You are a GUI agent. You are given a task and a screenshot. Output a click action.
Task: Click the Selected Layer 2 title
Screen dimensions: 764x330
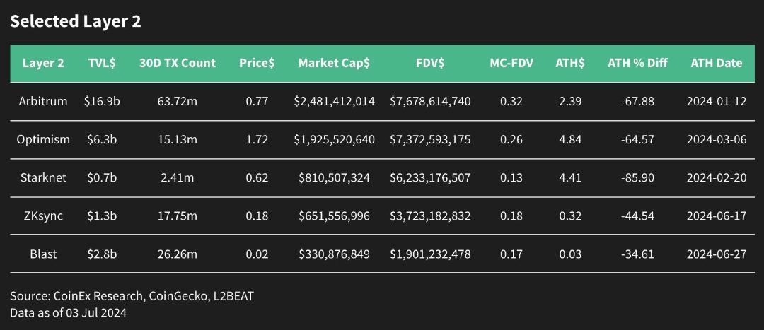point(76,22)
